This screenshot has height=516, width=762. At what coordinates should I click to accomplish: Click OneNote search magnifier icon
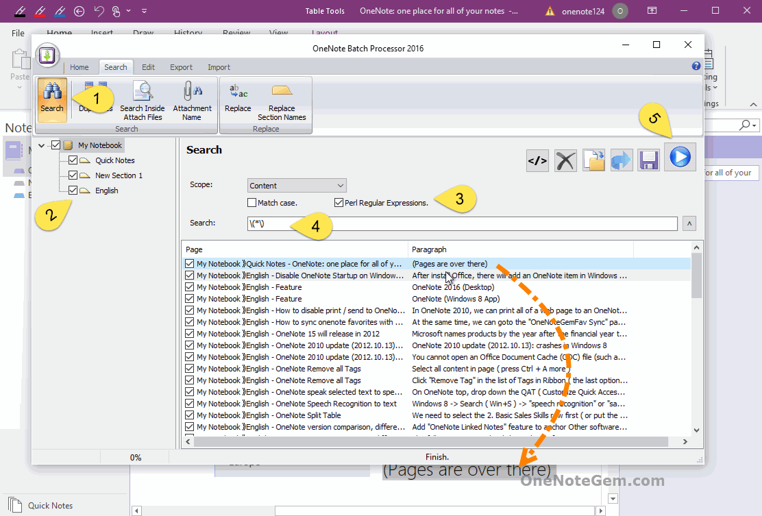click(744, 125)
